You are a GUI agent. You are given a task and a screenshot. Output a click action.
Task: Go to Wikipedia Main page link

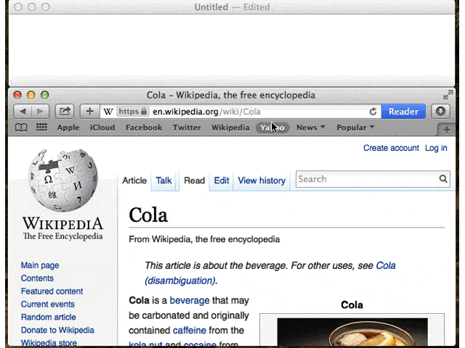40,265
